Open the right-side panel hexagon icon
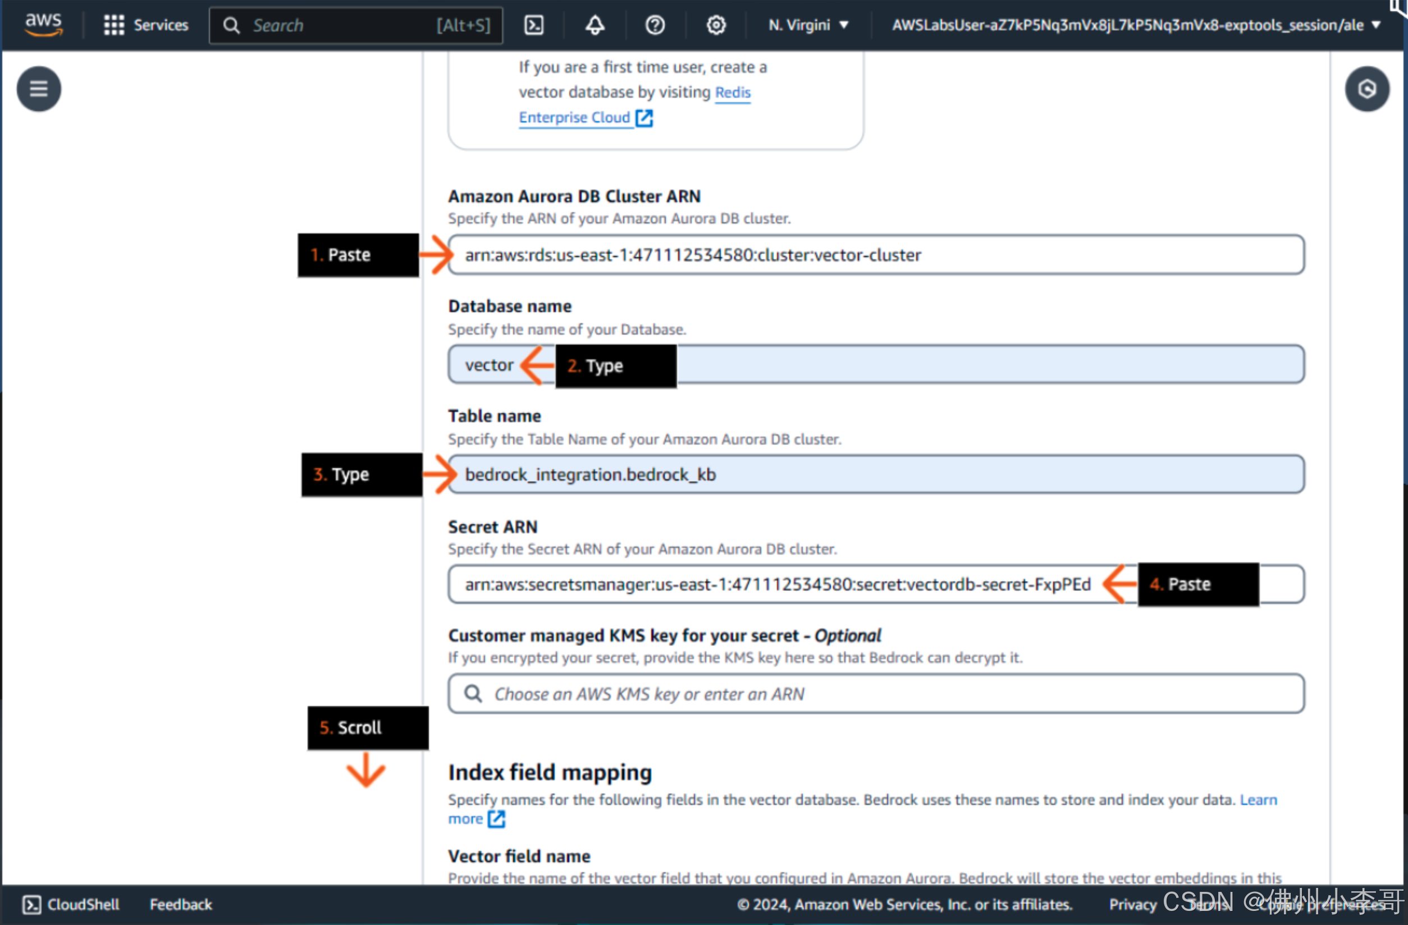This screenshot has height=925, width=1408. click(1367, 89)
